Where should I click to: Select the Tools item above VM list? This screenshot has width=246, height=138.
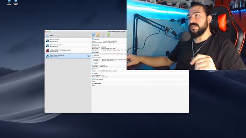pyautogui.click(x=68, y=35)
